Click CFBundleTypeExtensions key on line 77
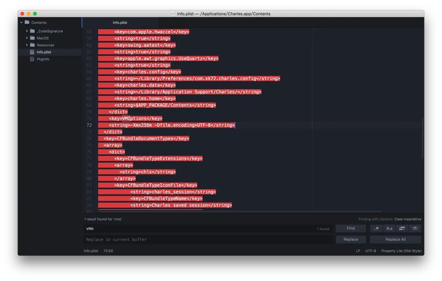 (x=157, y=158)
